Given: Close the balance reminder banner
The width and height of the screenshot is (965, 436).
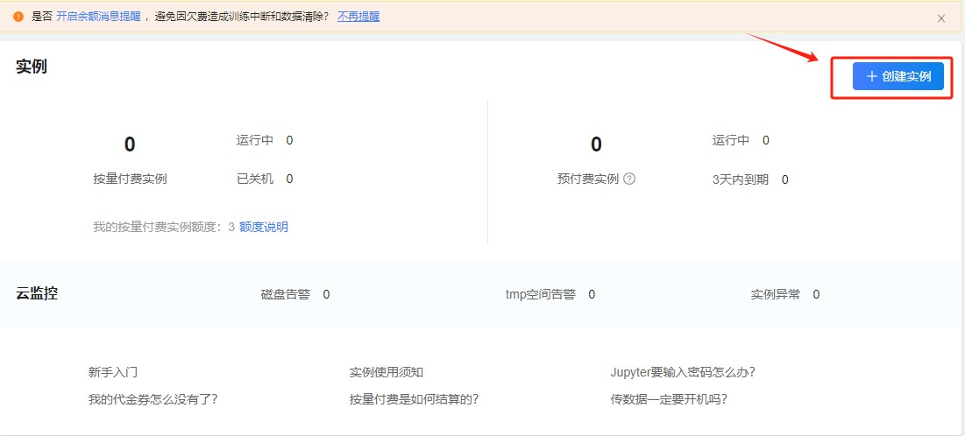Looking at the screenshot, I should click(941, 18).
